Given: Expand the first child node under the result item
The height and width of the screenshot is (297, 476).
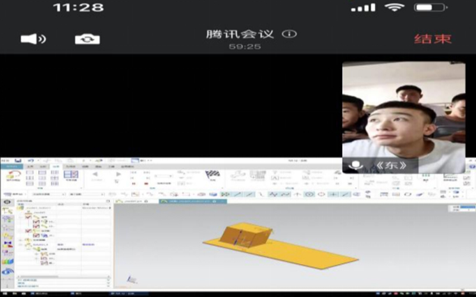Looking at the screenshot, I should click(x=37, y=254).
